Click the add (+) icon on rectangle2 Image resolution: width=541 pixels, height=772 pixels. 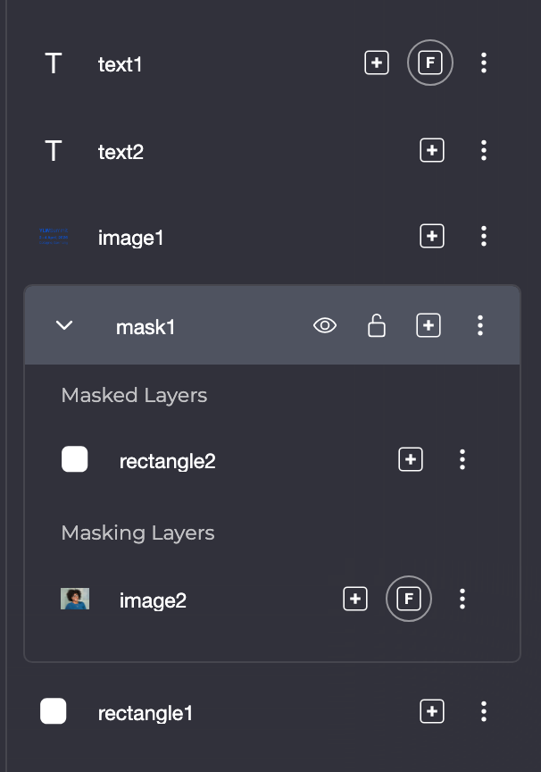click(x=411, y=459)
